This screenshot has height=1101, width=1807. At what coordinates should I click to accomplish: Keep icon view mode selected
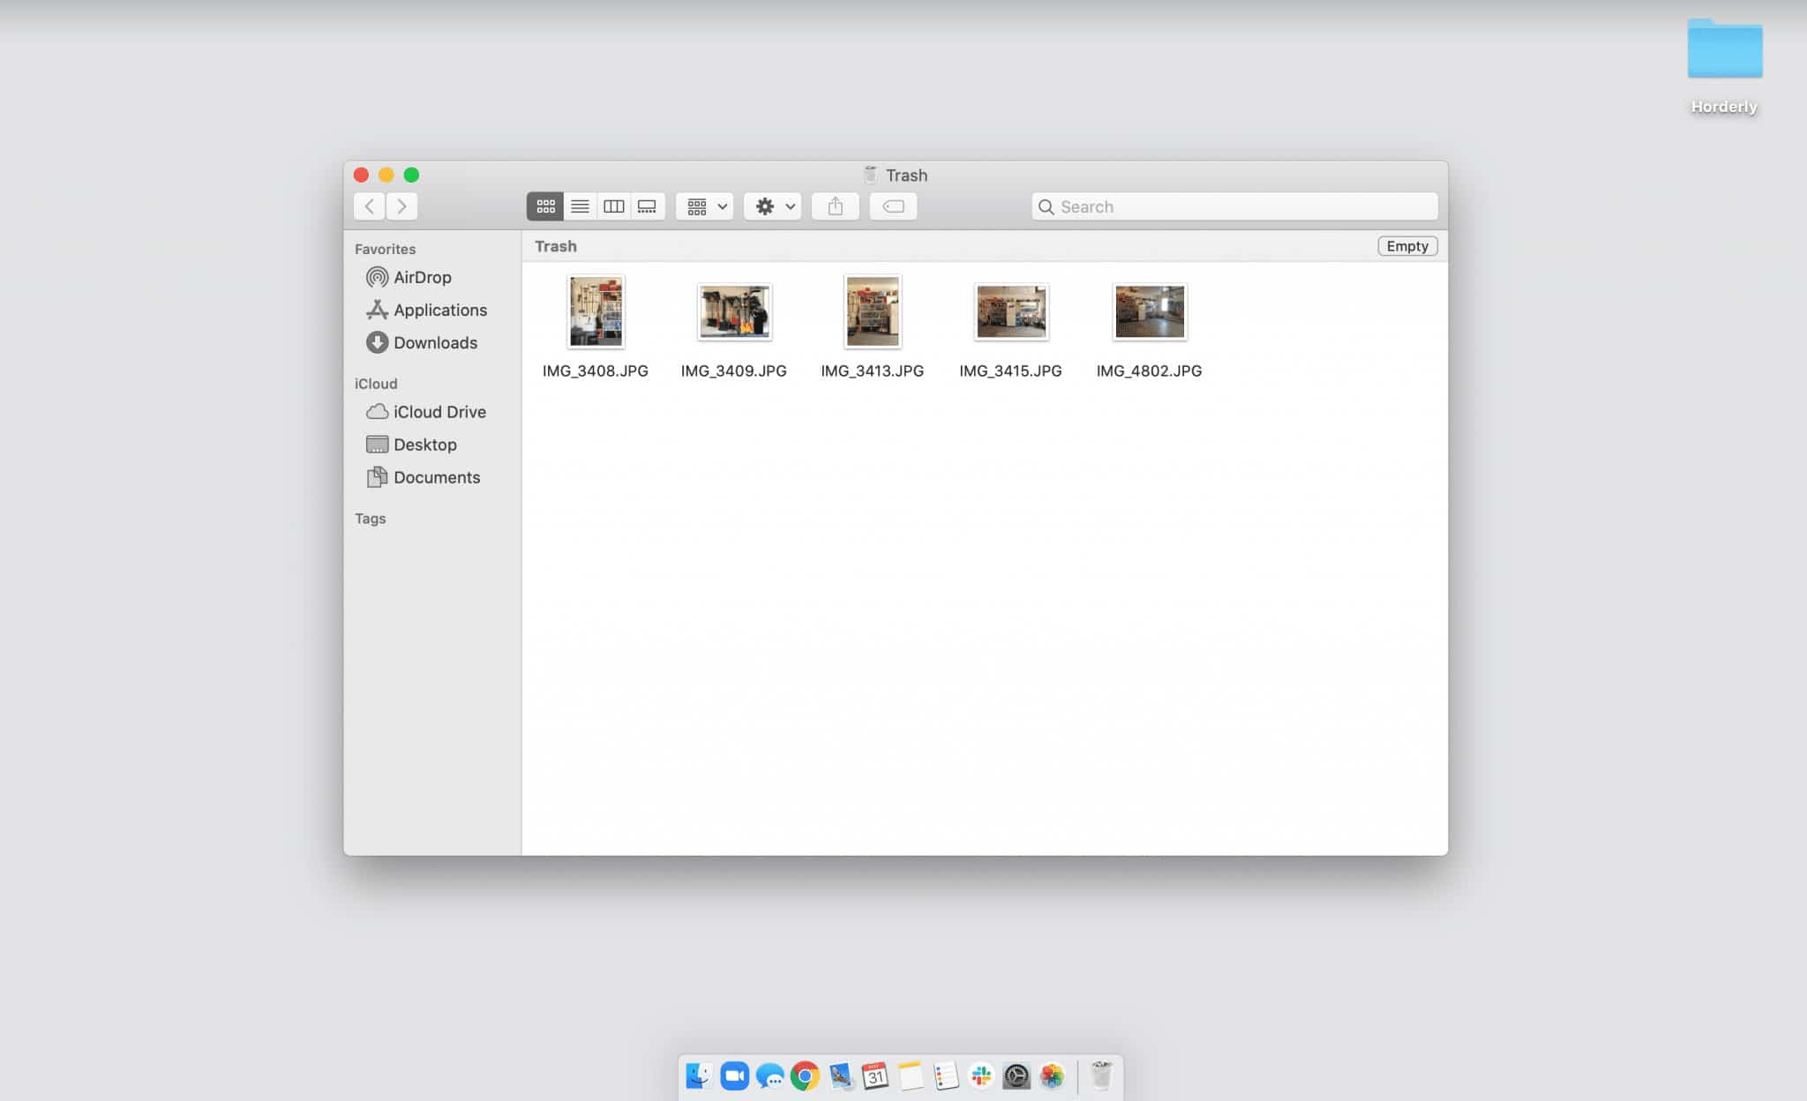coord(544,206)
